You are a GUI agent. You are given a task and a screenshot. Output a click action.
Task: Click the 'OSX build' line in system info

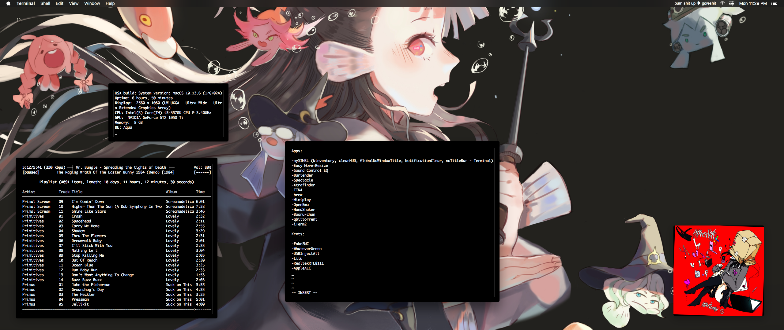pyautogui.click(x=168, y=93)
